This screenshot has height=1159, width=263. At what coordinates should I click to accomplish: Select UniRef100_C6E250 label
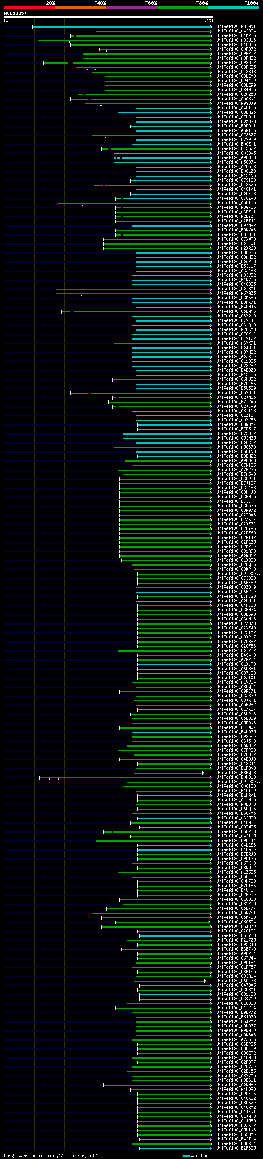[x=236, y=592]
